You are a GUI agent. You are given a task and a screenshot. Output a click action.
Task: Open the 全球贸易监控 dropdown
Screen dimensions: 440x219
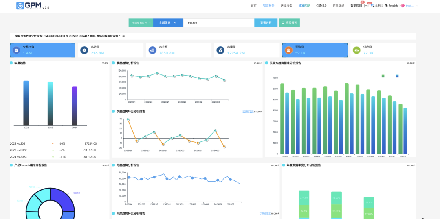[141, 23]
